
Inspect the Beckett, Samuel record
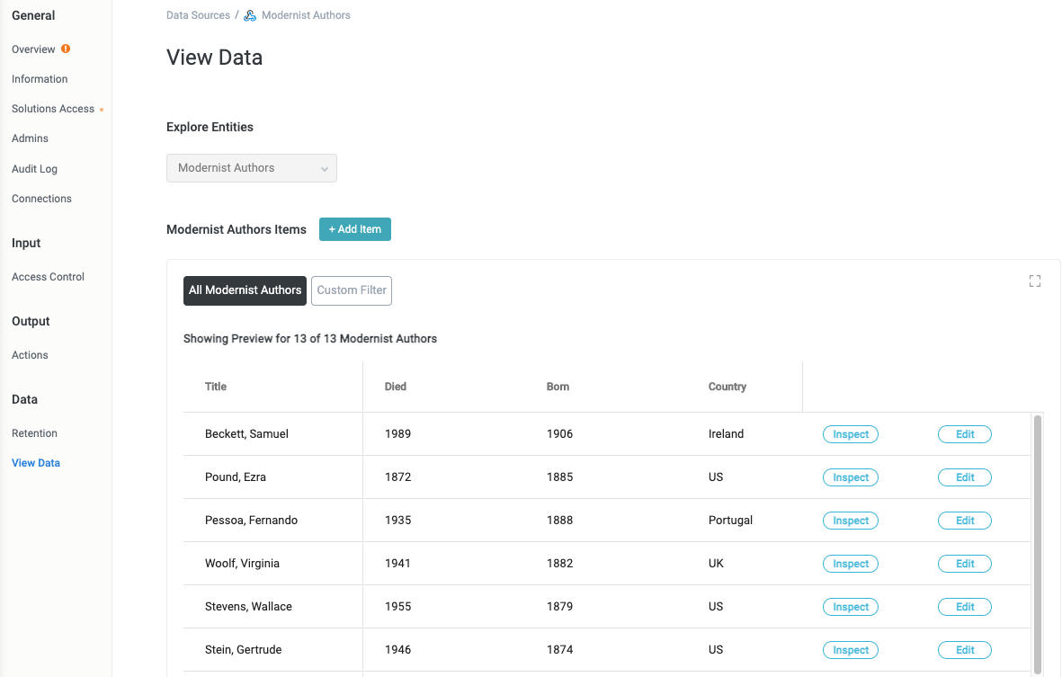pos(850,434)
